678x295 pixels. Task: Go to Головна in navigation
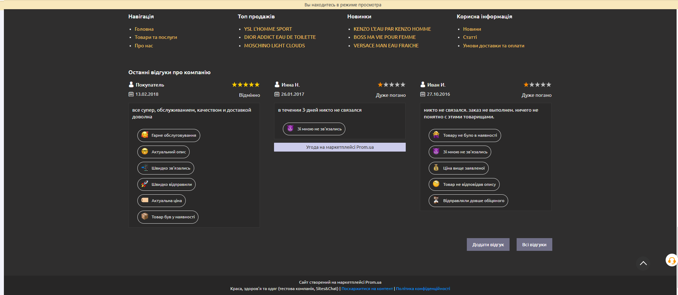click(x=144, y=29)
